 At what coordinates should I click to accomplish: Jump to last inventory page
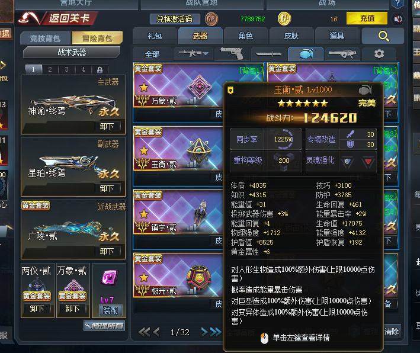pyautogui.click(x=216, y=332)
